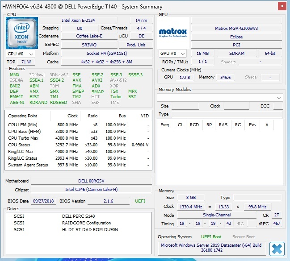Open the GPU #0 selector dropdown
The width and height of the screenshot is (290, 261).
(173, 54)
